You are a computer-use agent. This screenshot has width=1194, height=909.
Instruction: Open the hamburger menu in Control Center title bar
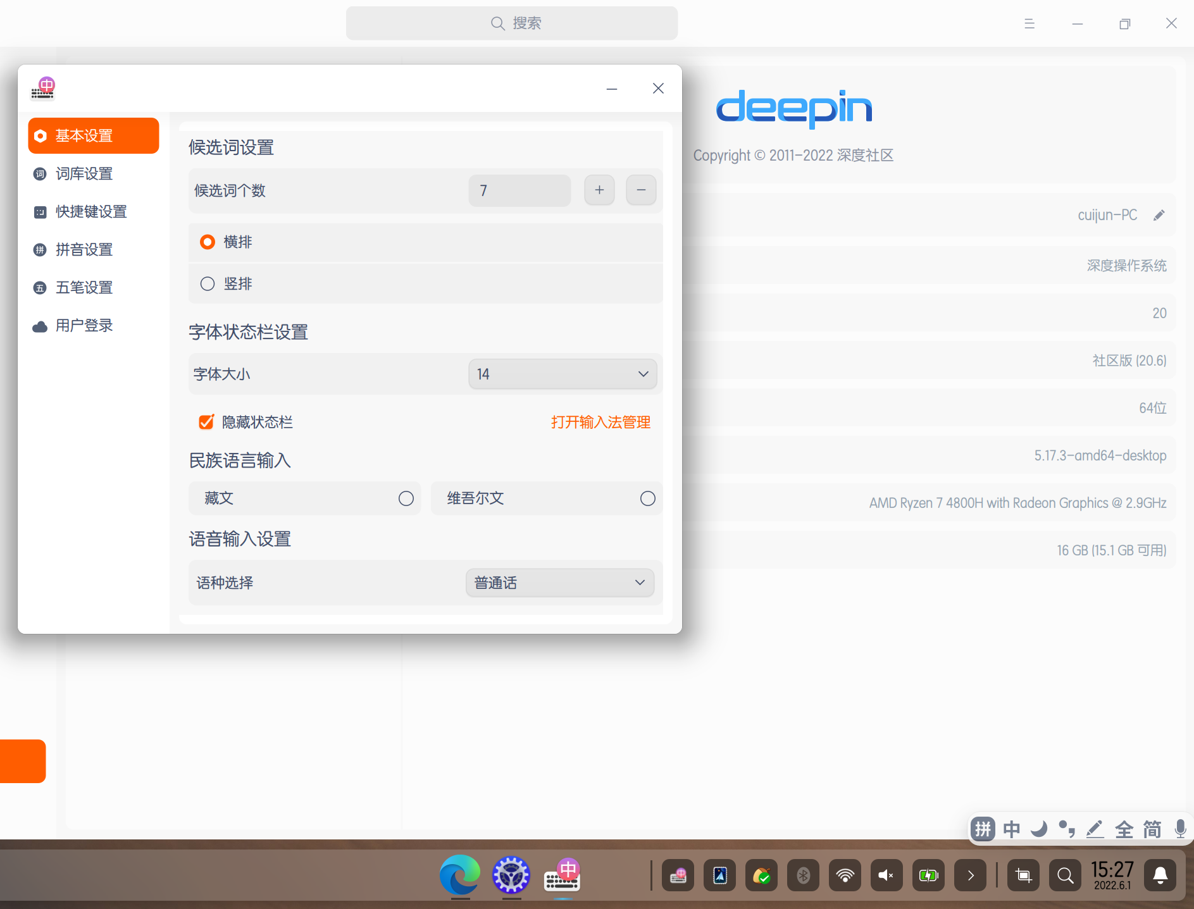point(1029,23)
